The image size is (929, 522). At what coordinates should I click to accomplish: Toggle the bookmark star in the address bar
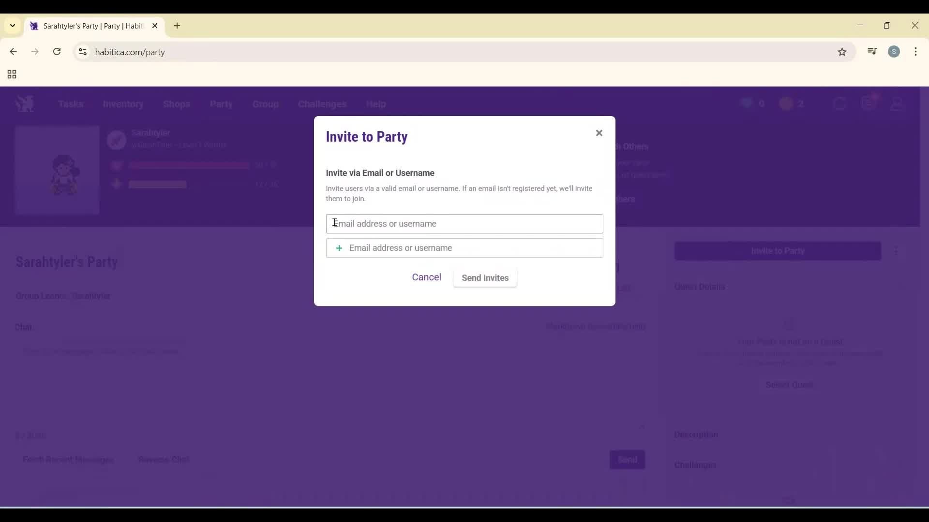coord(842,52)
